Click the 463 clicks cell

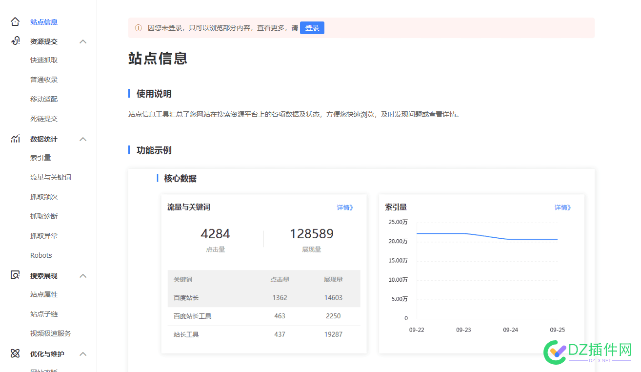(280, 316)
